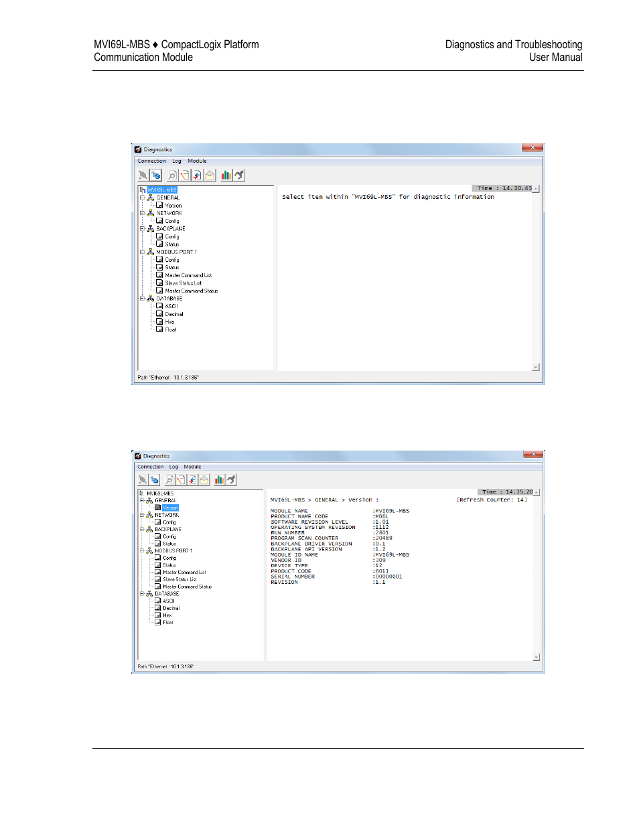
Task: Collapse GENERAL node in 14.35.20 window tree
Action: (141, 500)
